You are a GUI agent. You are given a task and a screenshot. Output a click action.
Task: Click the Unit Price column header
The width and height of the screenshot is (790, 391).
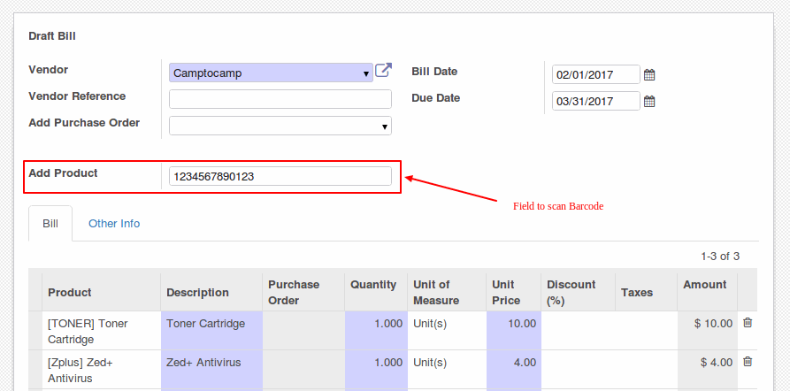coord(506,292)
